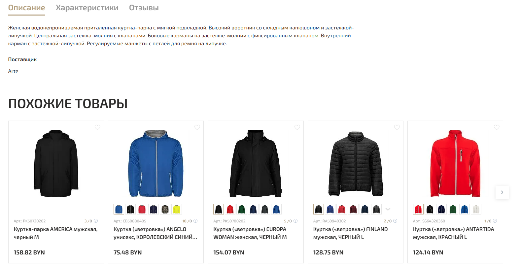Click the info icon next to CB50880405 stock
520x269 pixels.
(x=195, y=221)
